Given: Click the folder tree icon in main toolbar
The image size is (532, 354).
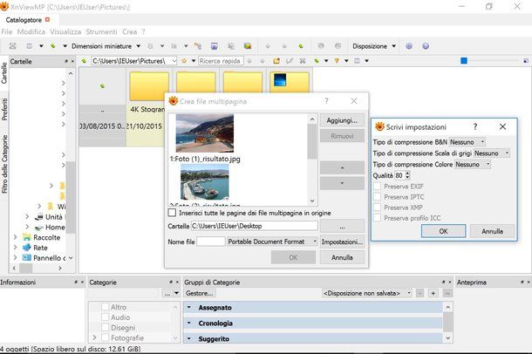Looking at the screenshot, I should click(197, 46).
